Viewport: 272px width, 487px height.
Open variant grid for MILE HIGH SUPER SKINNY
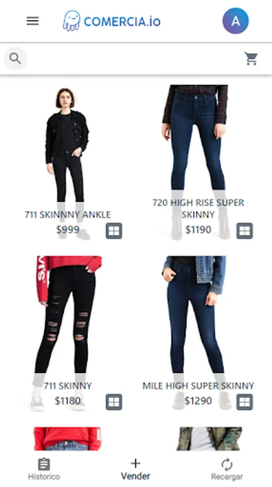coord(244,402)
